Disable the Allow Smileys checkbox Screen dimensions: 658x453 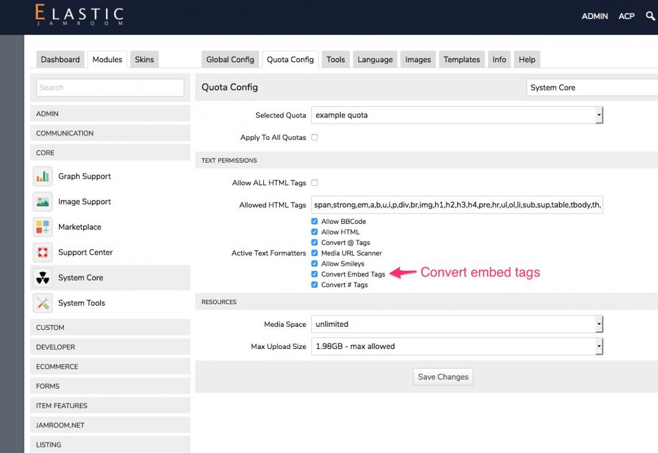point(315,264)
